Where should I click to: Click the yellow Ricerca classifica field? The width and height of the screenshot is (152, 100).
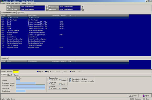(x=16, y=72)
